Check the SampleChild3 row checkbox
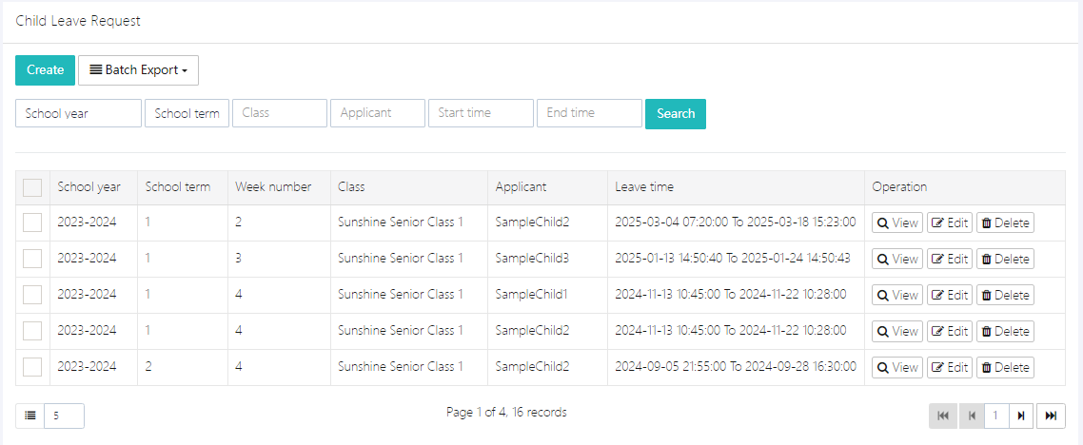This screenshot has width=1083, height=445. [32, 259]
